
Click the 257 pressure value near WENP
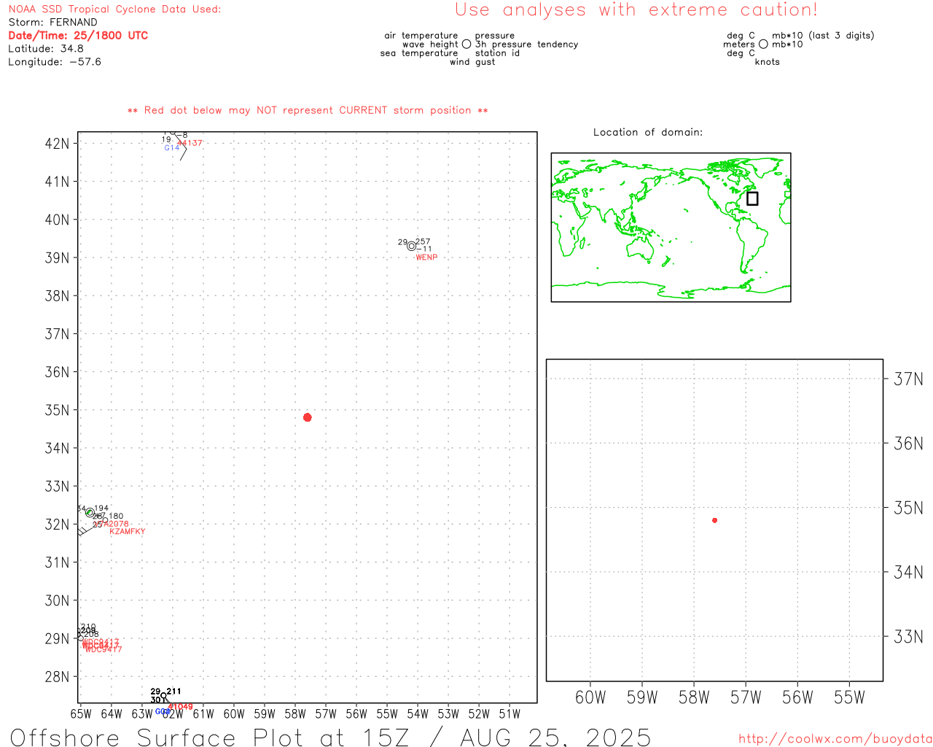[x=423, y=241]
